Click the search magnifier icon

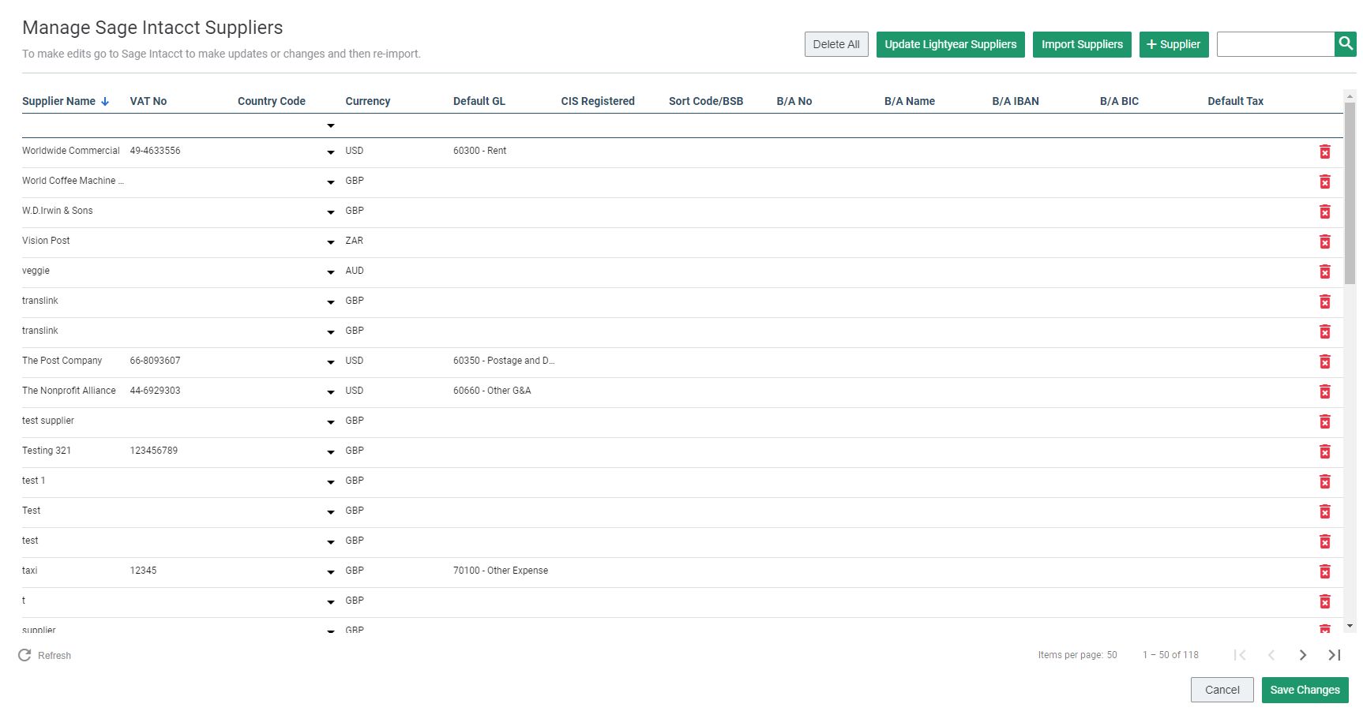[x=1345, y=44]
